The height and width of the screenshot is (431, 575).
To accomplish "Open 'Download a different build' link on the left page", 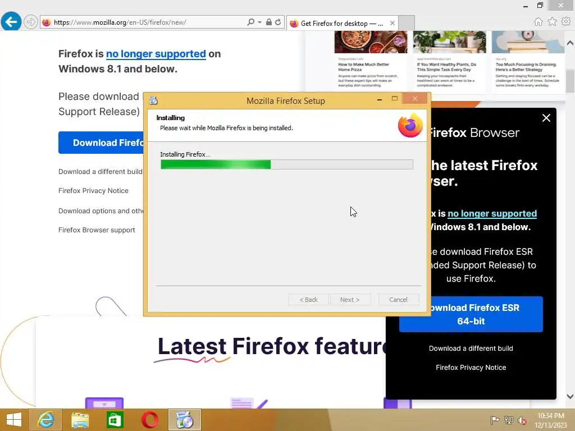I will [100, 172].
